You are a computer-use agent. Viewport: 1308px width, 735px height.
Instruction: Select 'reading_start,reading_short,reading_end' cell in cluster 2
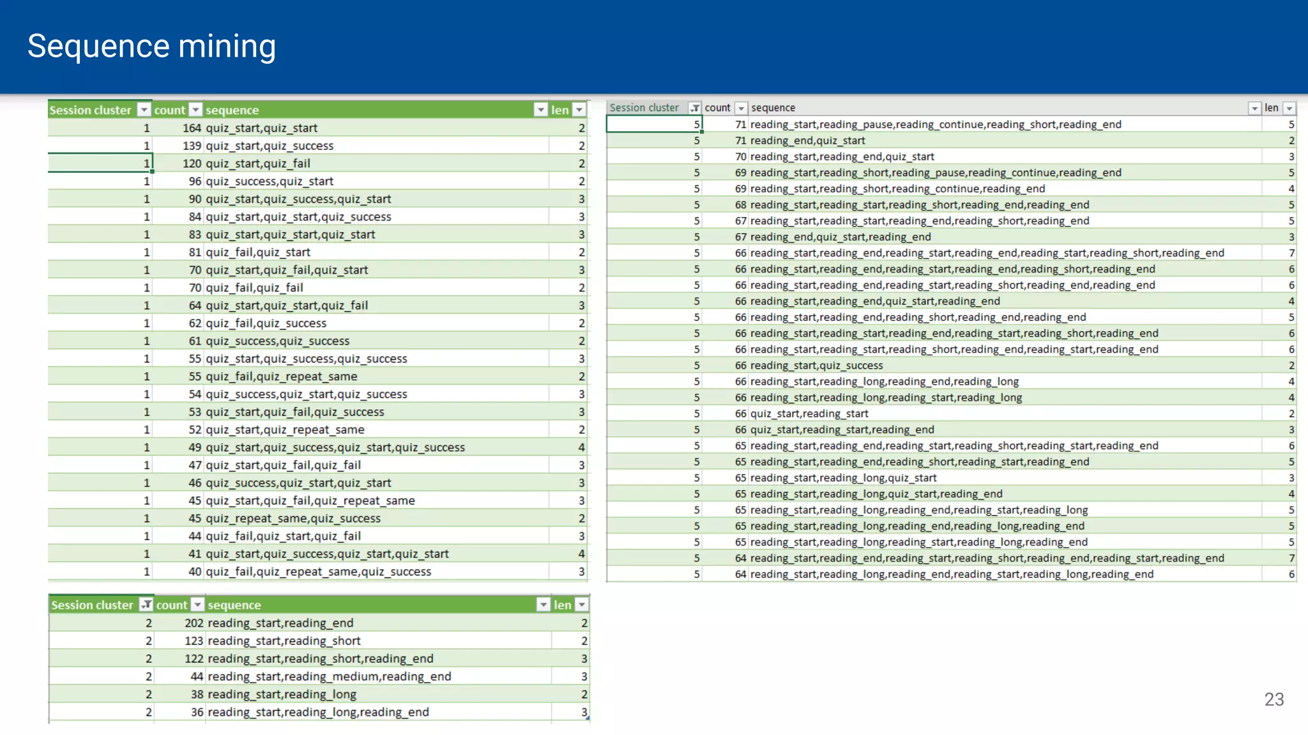pyautogui.click(x=378, y=658)
